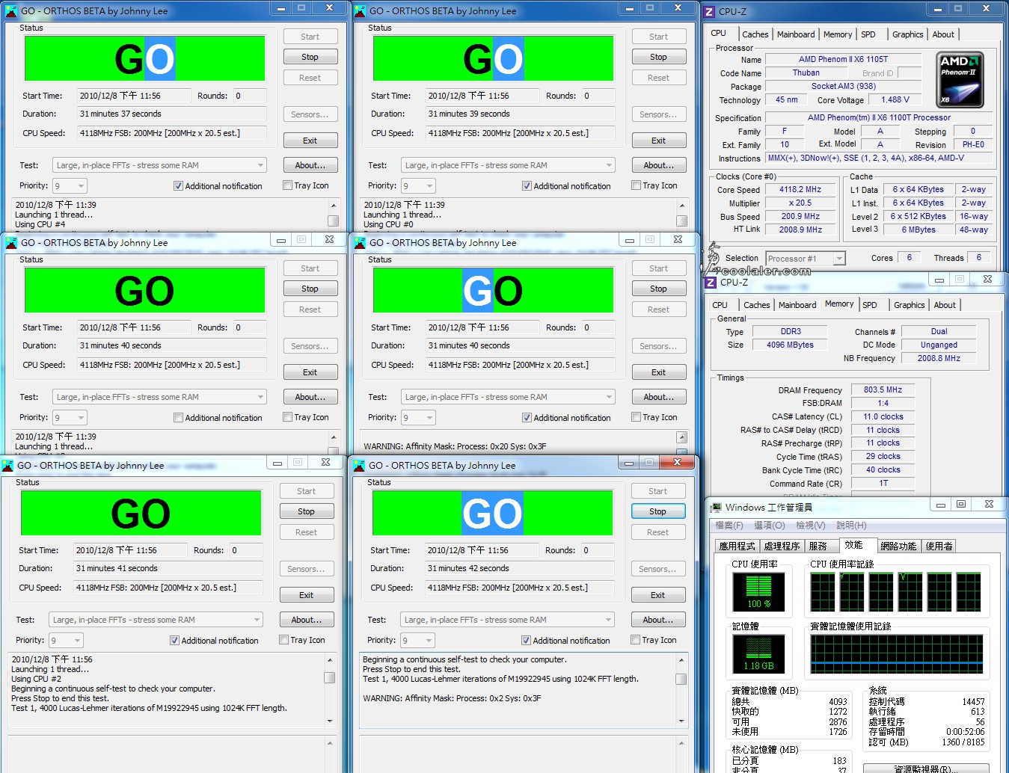Enable Tray Icon in 42-seconds ORTHOS window
This screenshot has width=1009, height=773.
click(x=635, y=640)
